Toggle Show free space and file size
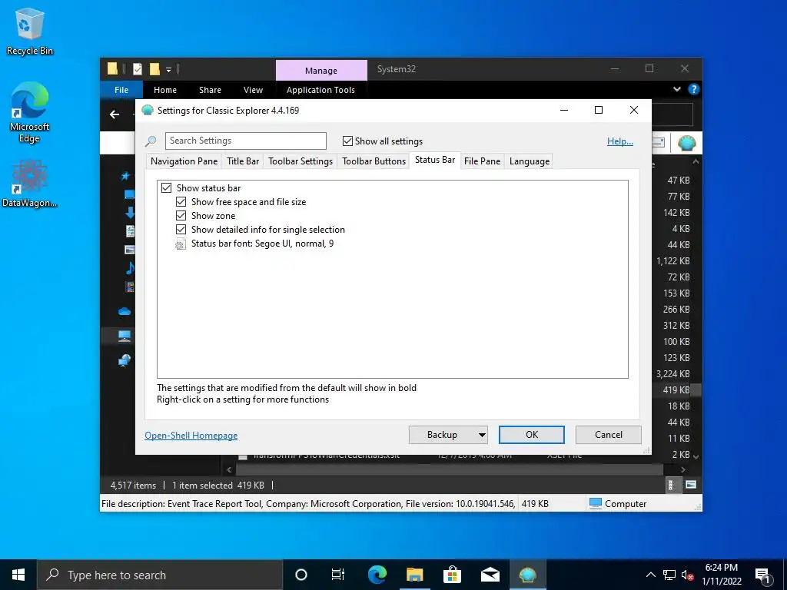This screenshot has height=590, width=787. coord(181,202)
